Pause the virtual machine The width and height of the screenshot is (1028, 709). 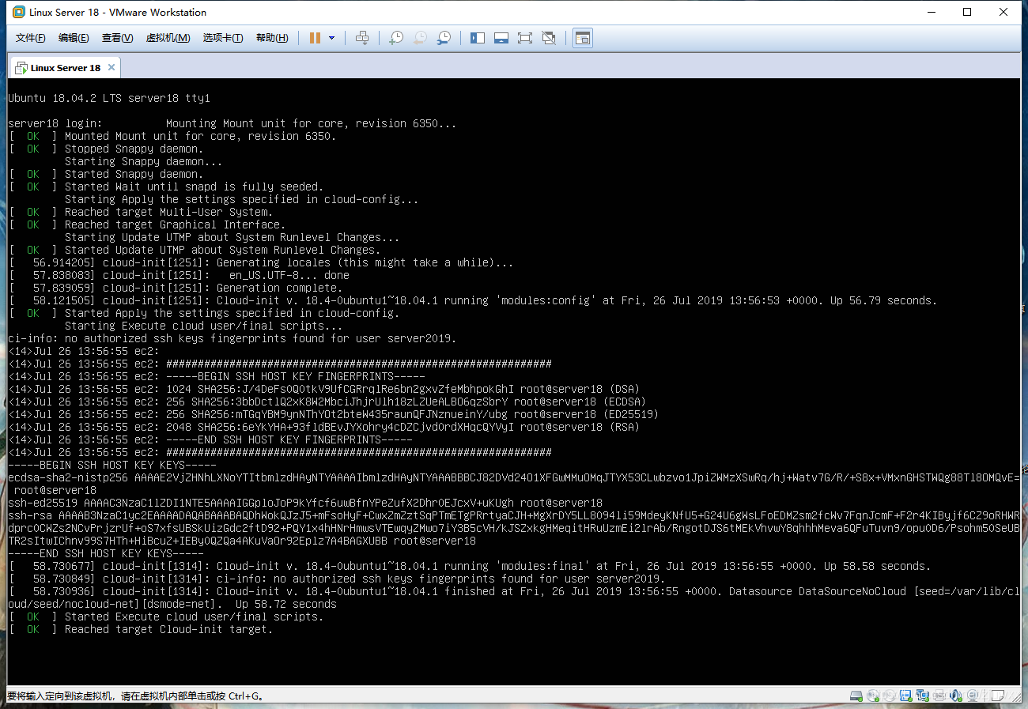coord(315,38)
